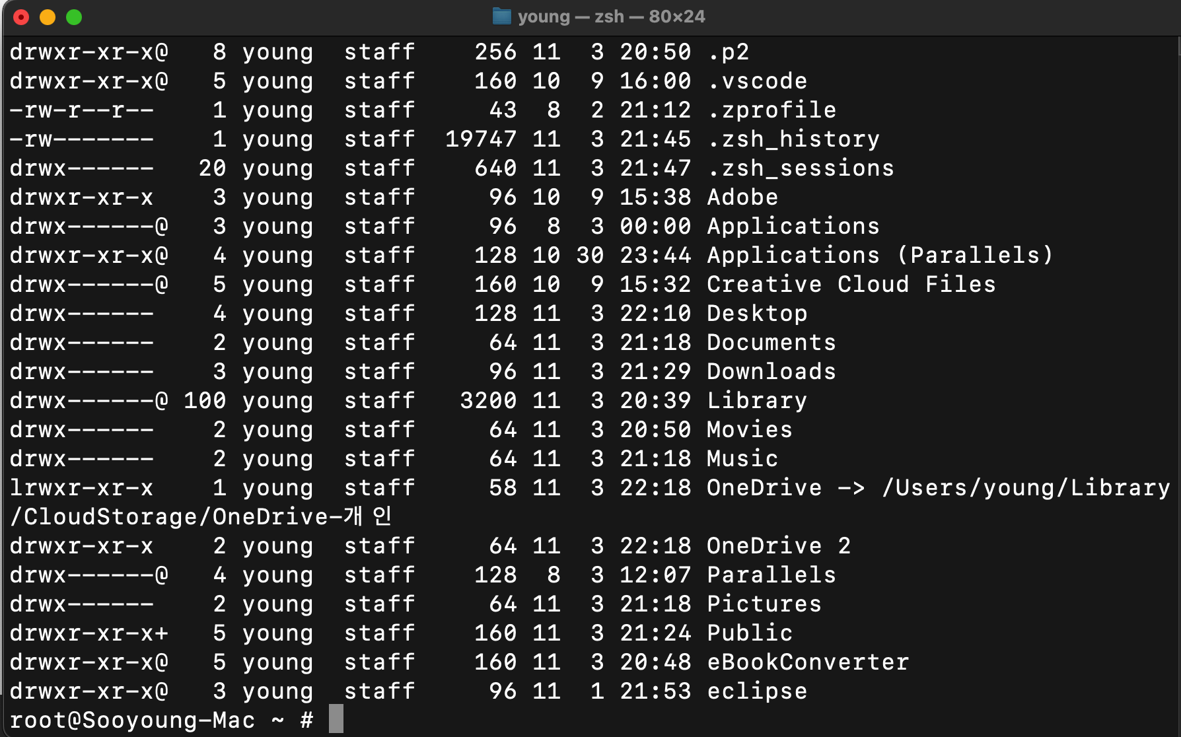This screenshot has height=737, width=1181.
Task: Click the green full-screen window button
Action: [x=74, y=17]
